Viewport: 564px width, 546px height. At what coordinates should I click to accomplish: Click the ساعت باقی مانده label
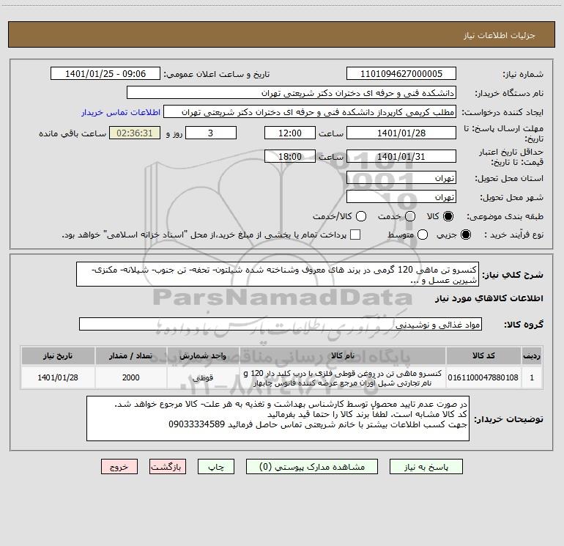(x=73, y=133)
